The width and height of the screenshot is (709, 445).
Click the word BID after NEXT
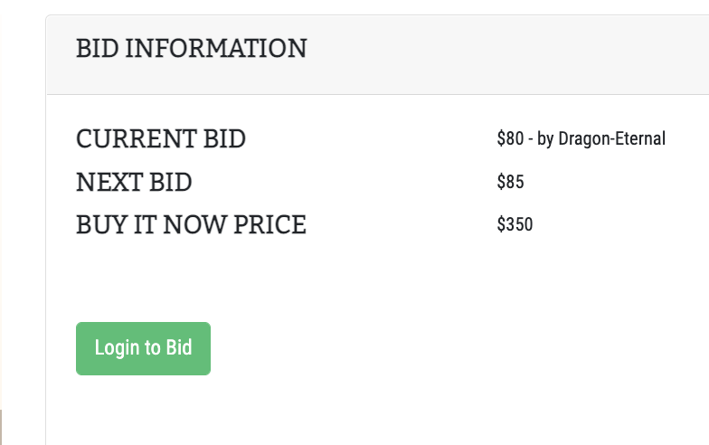(170, 182)
